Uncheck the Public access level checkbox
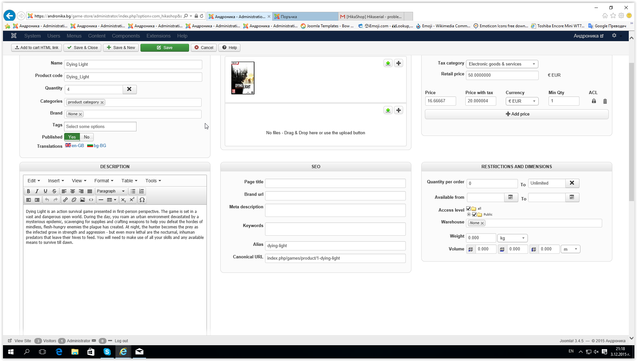 coord(474,215)
